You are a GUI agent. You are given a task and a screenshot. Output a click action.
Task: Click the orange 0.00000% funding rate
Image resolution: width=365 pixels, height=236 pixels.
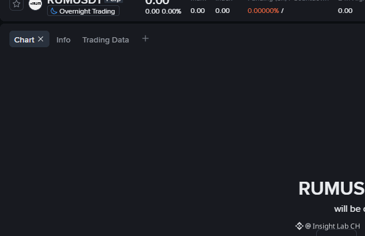click(263, 11)
